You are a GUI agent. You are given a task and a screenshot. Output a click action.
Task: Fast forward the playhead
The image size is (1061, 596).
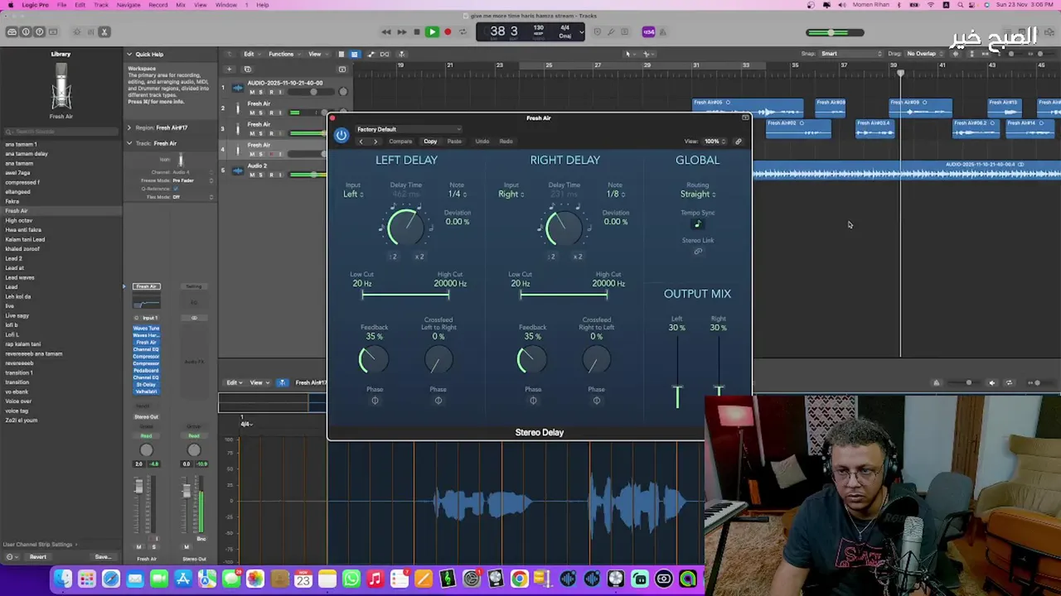coord(401,31)
